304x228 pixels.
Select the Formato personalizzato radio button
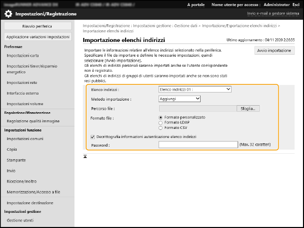point(162,117)
